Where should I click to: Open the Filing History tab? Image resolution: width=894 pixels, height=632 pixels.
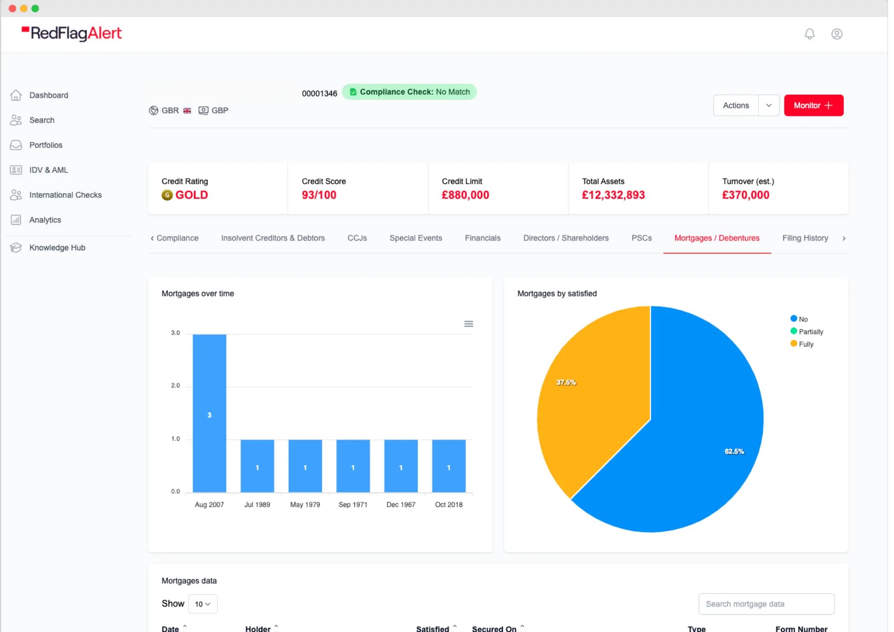(x=805, y=238)
